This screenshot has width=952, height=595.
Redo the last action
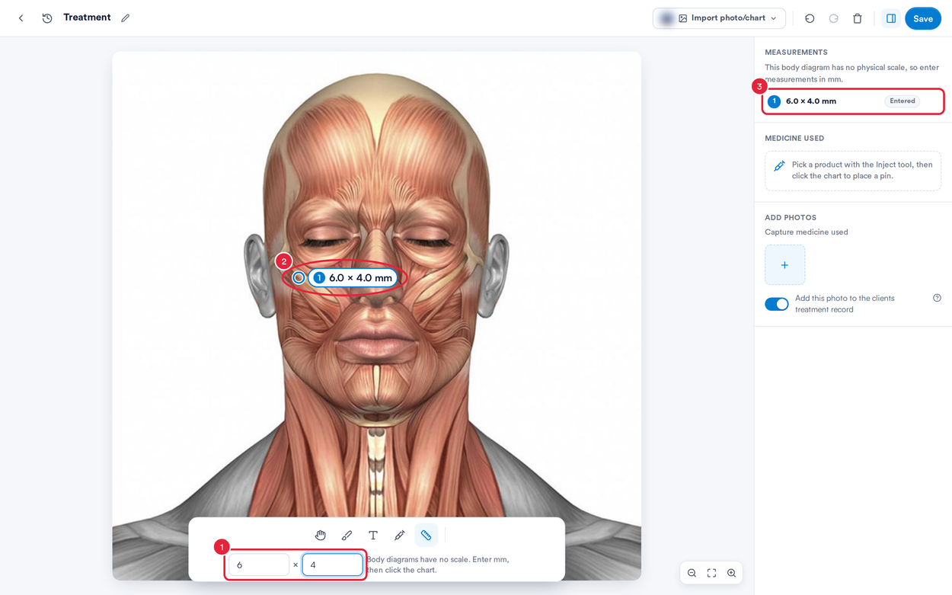click(834, 18)
